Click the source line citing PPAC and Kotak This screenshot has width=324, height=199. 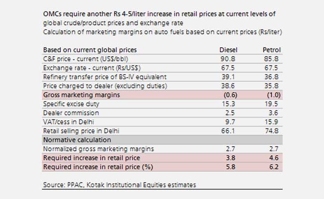(x=119, y=185)
